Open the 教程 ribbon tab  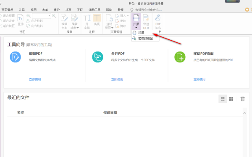[x=121, y=10]
